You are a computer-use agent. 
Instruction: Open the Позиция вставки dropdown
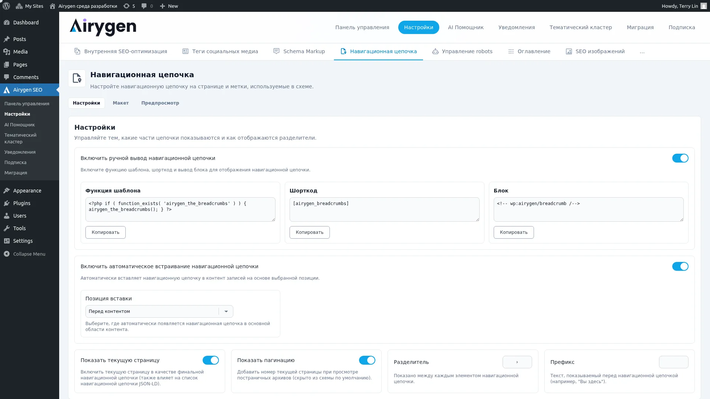(x=159, y=311)
